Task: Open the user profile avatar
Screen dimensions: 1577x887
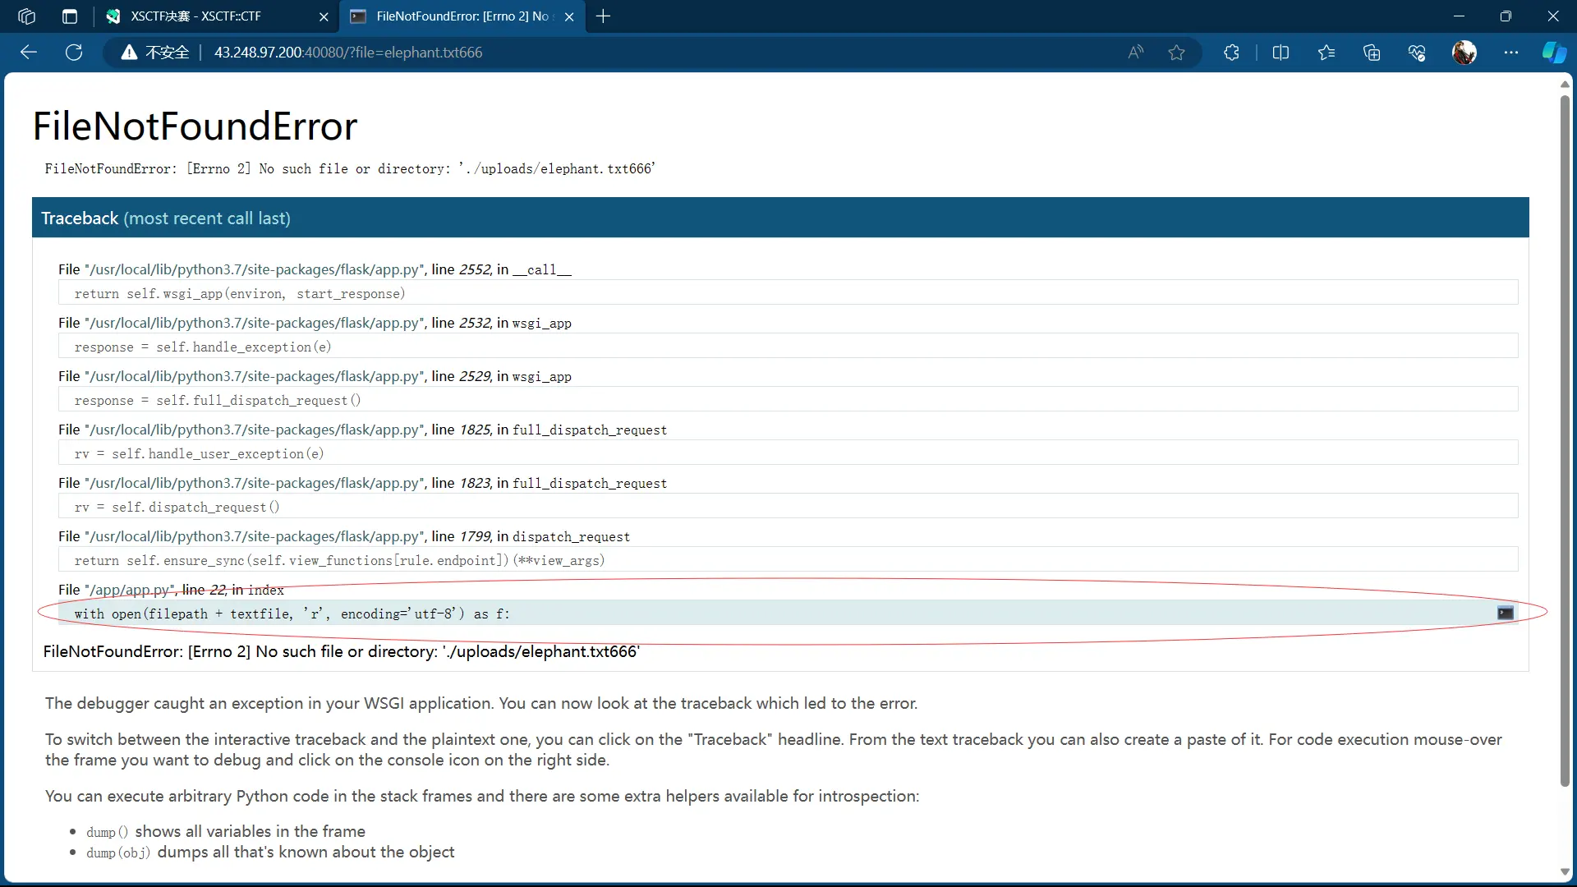Action: [1464, 53]
